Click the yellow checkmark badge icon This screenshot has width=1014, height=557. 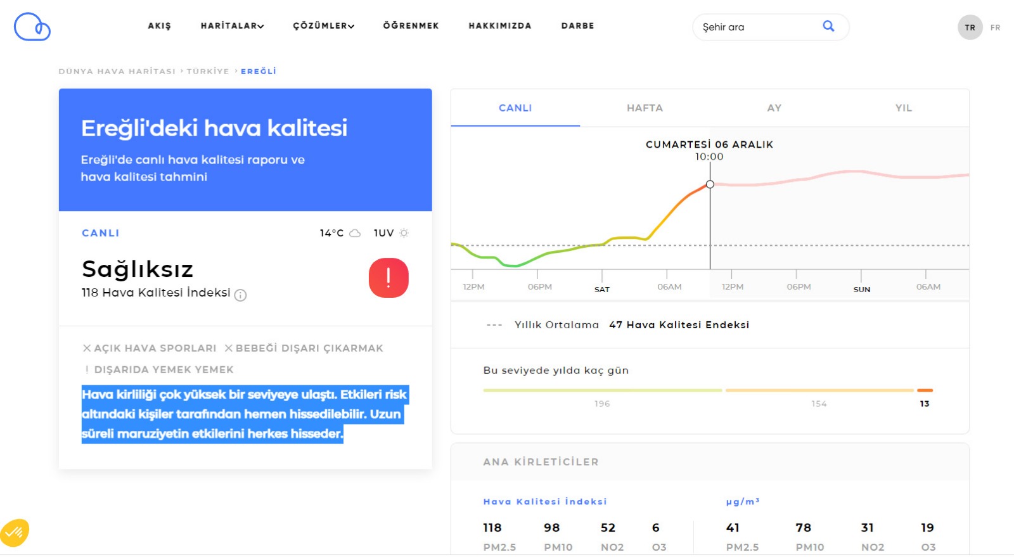point(15,532)
